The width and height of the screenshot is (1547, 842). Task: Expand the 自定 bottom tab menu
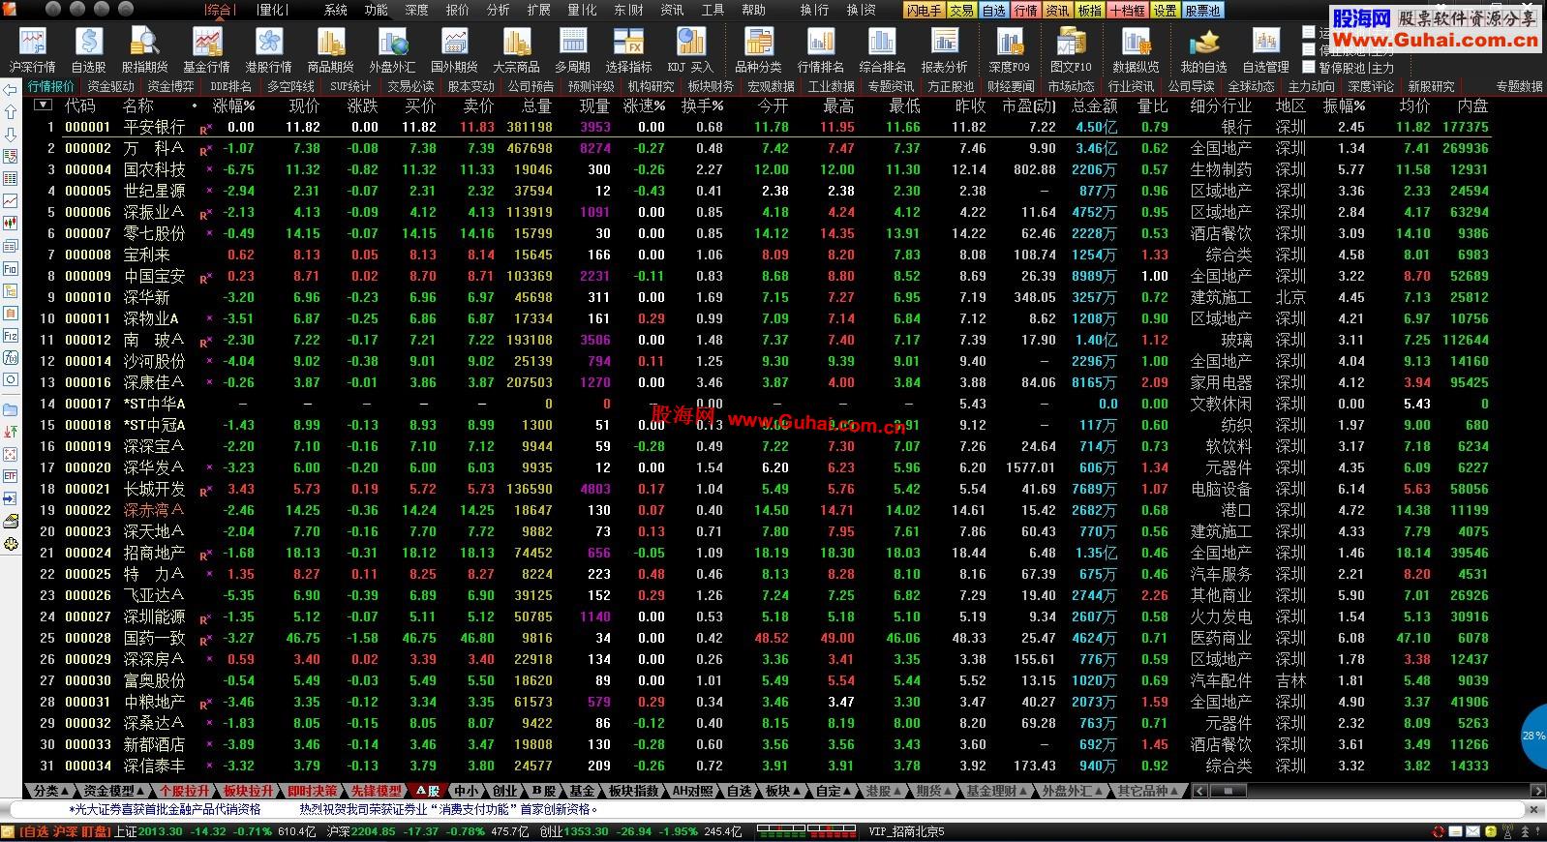[x=834, y=791]
